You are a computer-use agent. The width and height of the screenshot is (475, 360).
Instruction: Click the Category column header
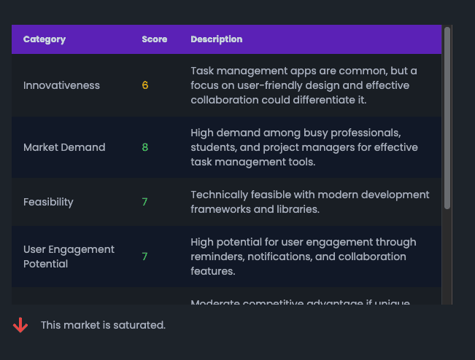point(45,39)
